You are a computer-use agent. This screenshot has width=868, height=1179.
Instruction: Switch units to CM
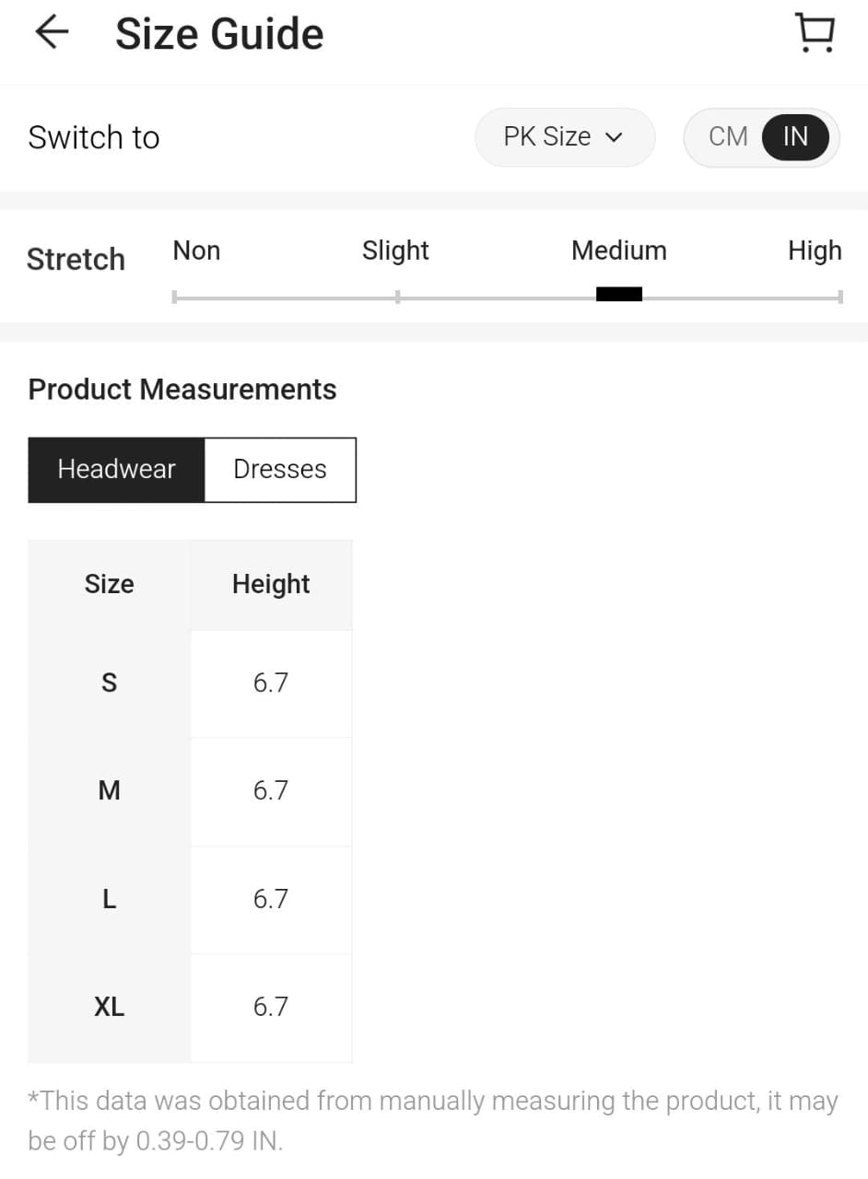(728, 137)
